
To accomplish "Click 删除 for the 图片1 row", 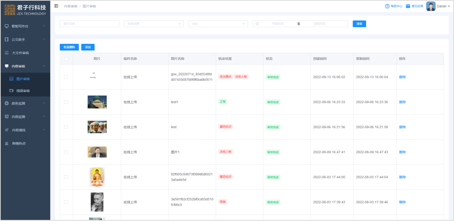I will (403, 152).
